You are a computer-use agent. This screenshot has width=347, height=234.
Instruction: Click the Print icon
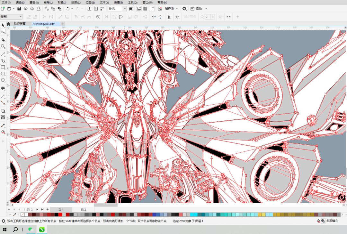(x=39, y=9)
